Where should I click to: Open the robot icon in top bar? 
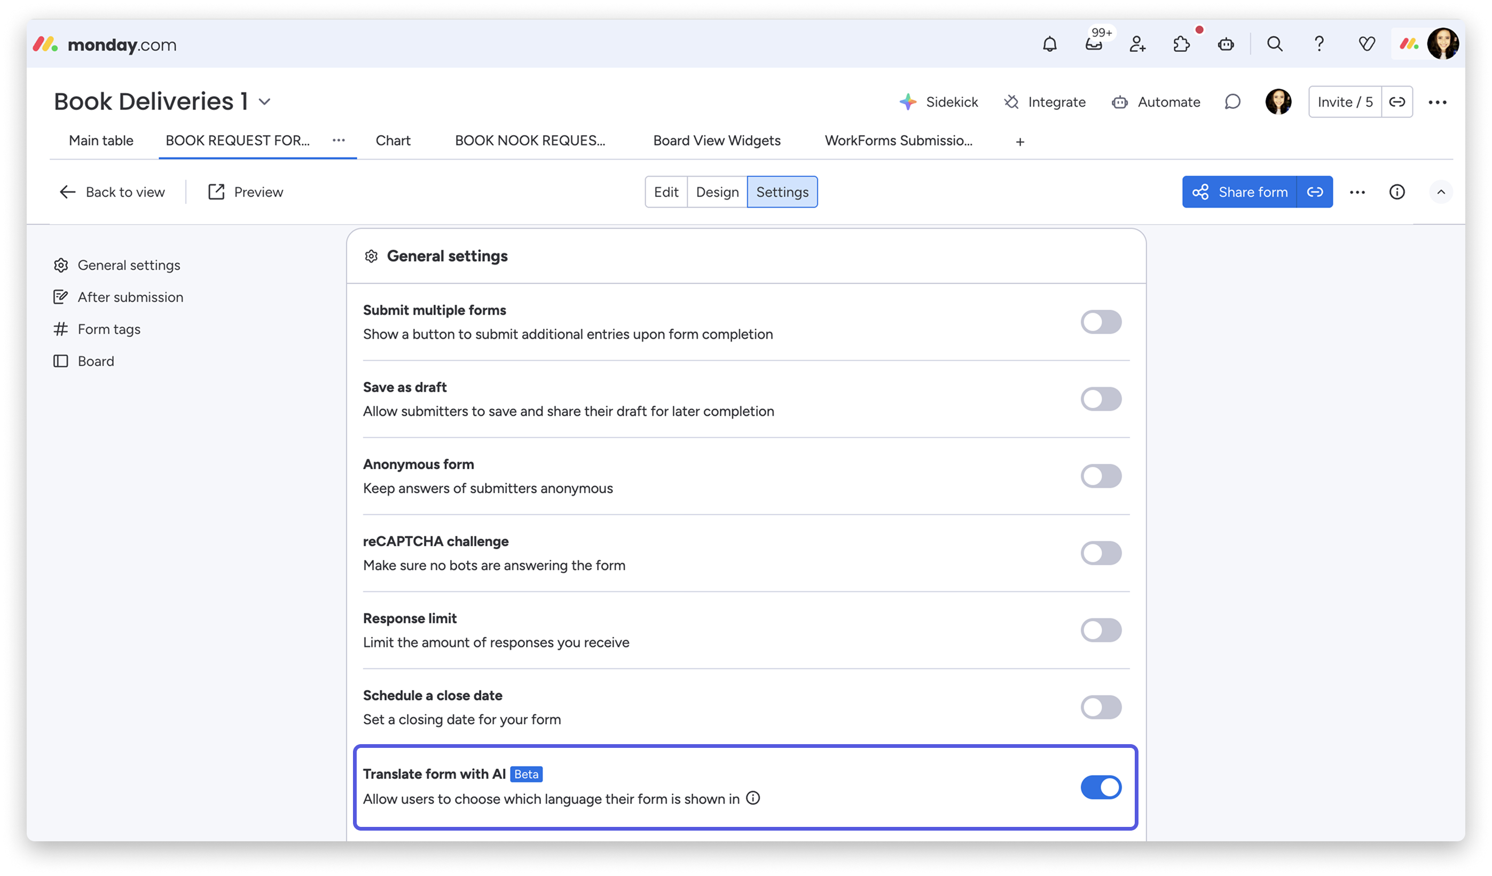[1226, 44]
